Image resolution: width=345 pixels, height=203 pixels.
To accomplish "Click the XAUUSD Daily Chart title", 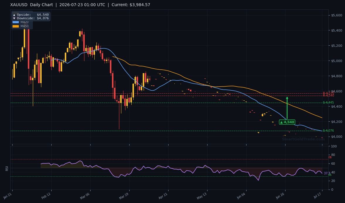I will click(x=32, y=5).
